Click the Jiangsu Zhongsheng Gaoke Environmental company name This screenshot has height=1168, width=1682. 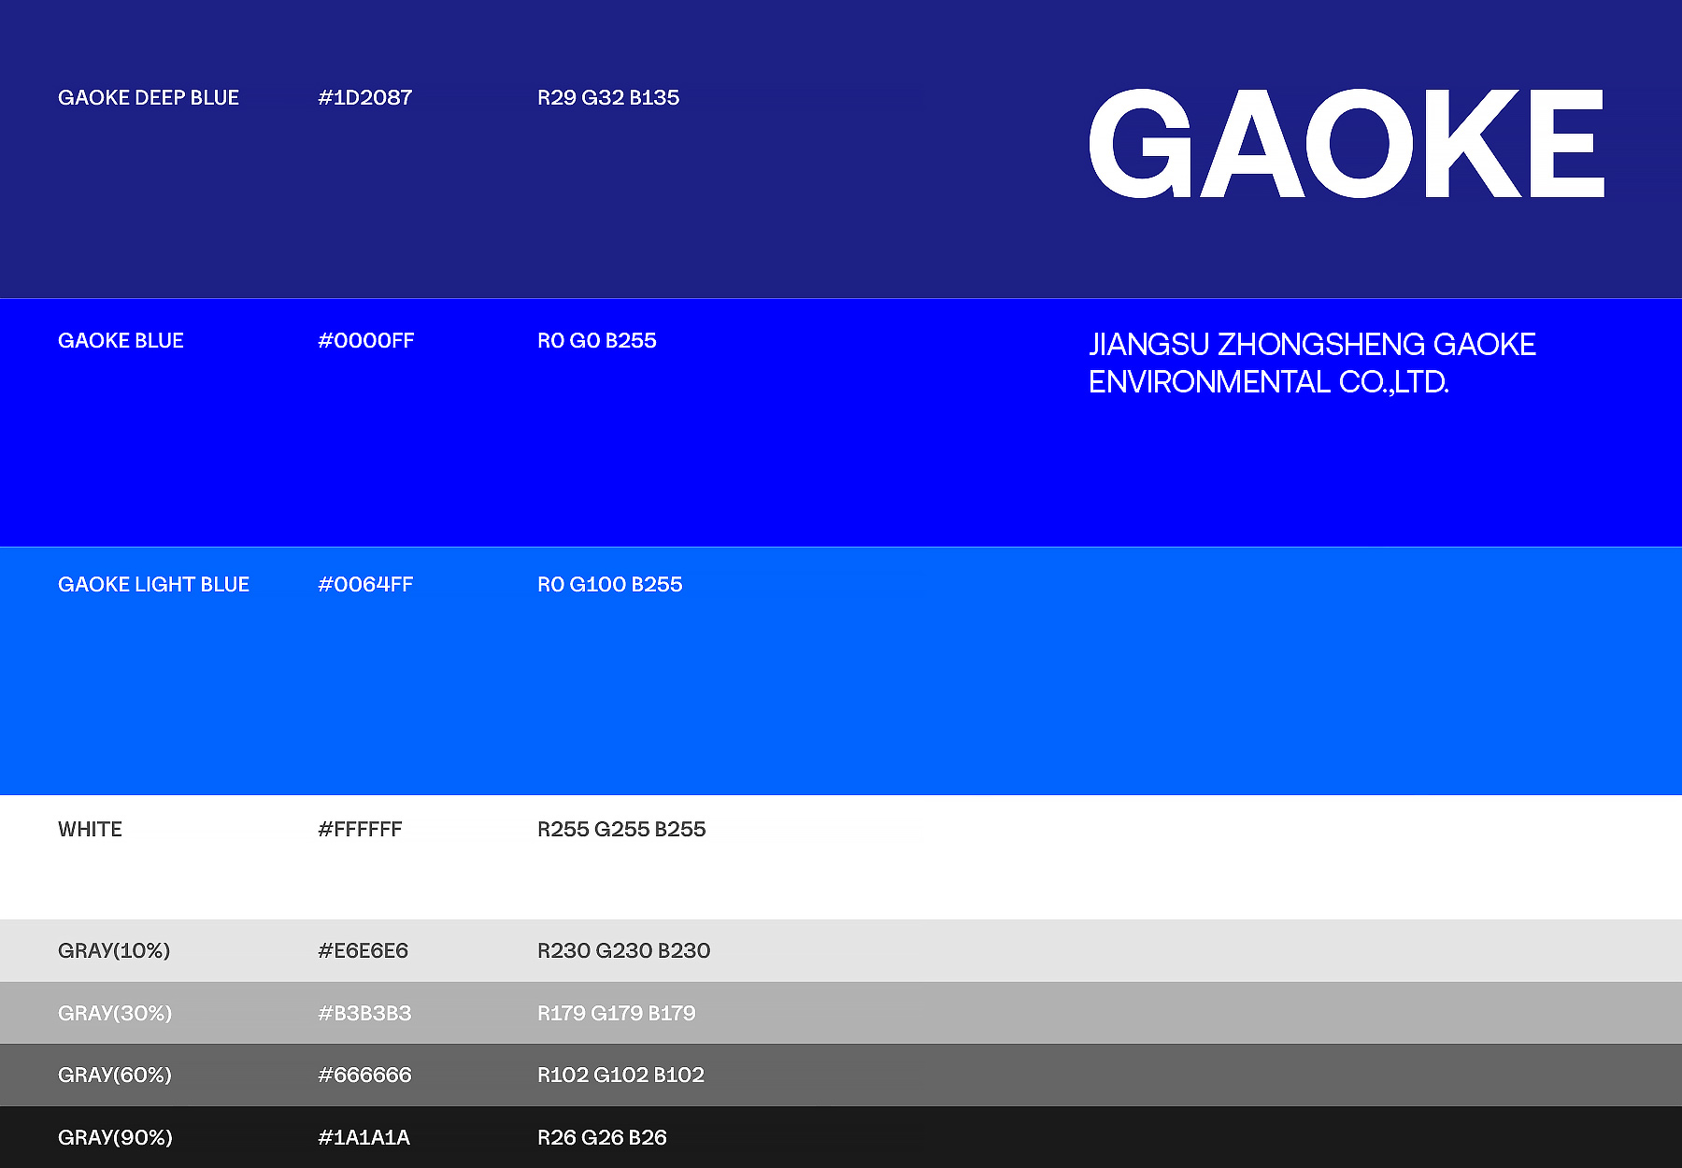[1312, 363]
